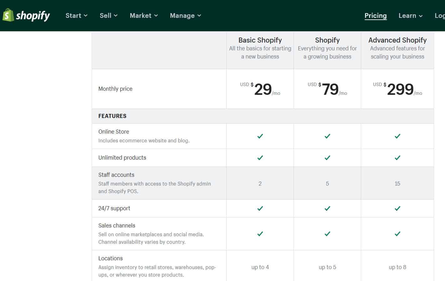Click the Online Store checkmark under Advanced Shopify
445x281 pixels.
tap(397, 136)
